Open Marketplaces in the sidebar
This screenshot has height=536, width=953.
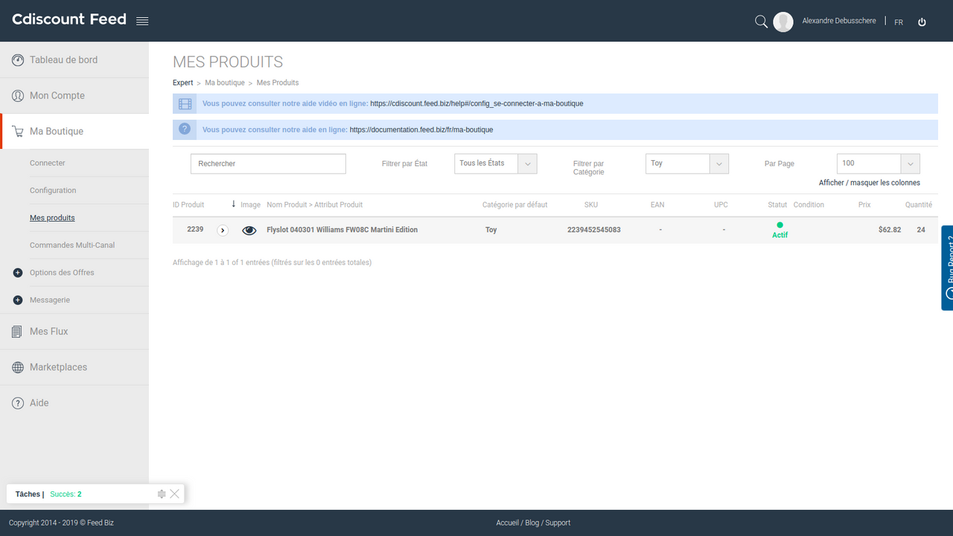58,367
